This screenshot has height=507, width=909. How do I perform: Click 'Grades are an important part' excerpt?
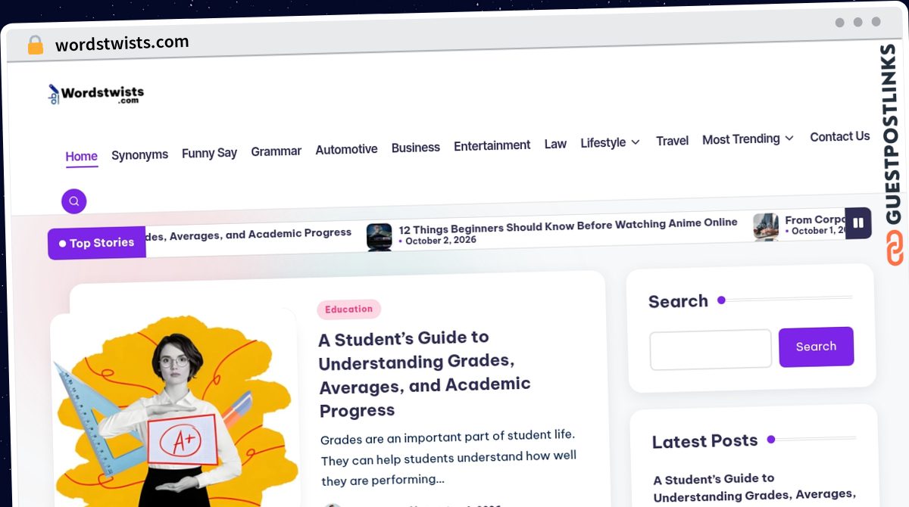point(448,458)
